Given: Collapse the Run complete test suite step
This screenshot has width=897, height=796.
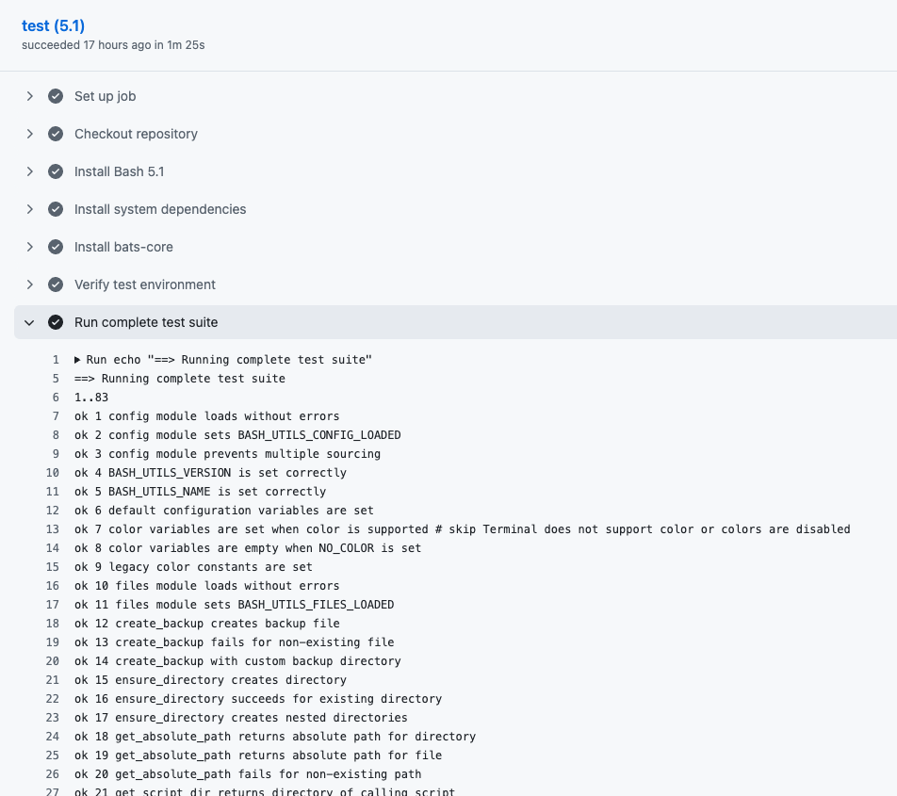Looking at the screenshot, I should [x=30, y=322].
